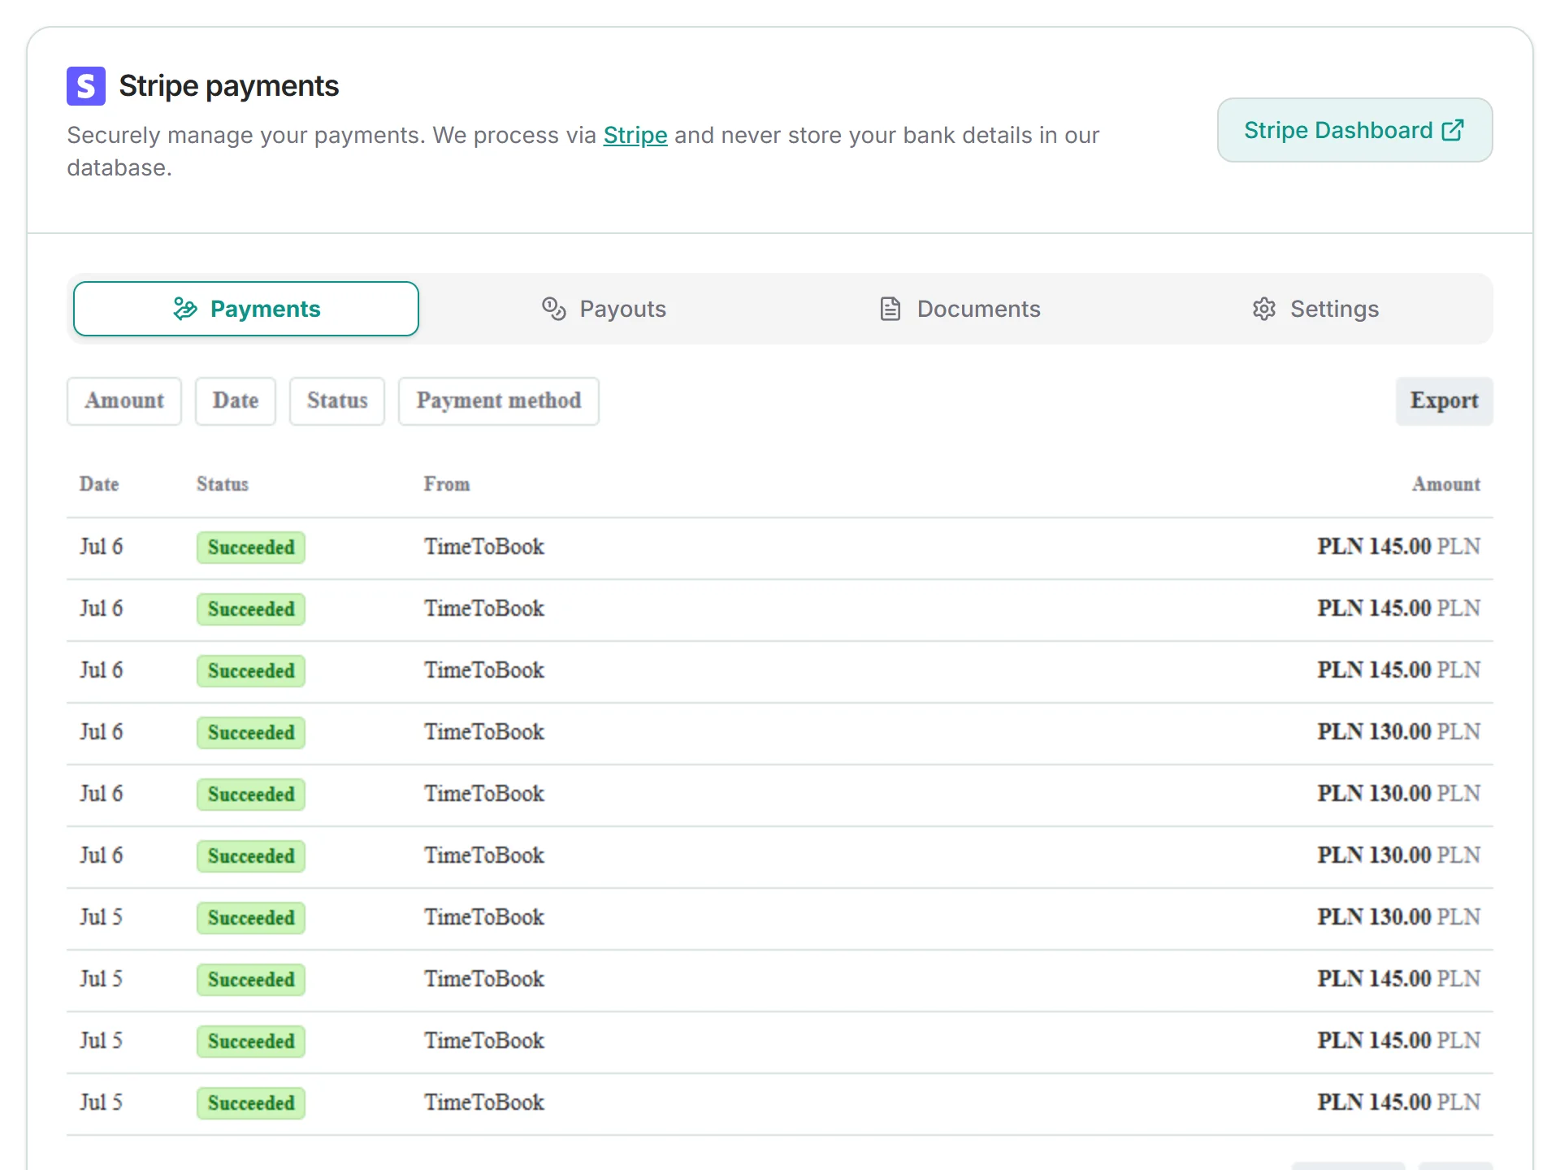Screen dimensions: 1560x1170
Task: Click the Export button
Action: click(1444, 401)
